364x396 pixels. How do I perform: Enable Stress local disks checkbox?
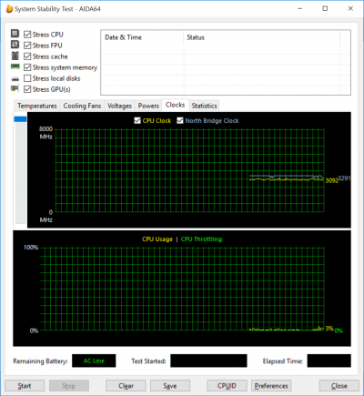[27, 78]
